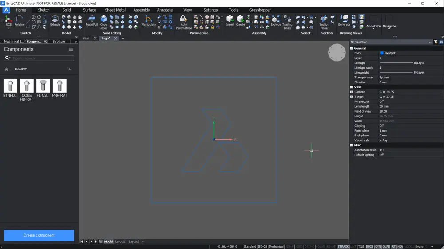Add a new drawing tab
Viewport: 444px width, 249px height.
pyautogui.click(x=123, y=39)
